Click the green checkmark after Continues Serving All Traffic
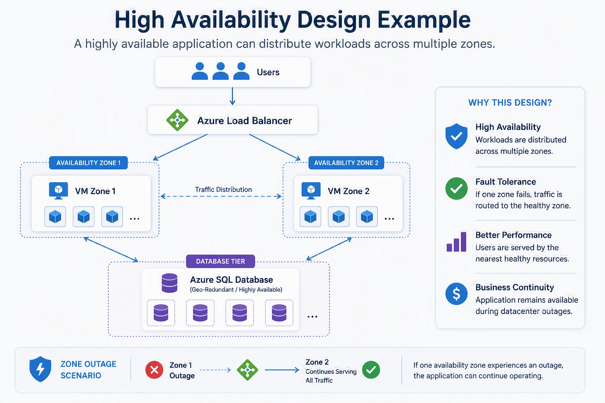The height and width of the screenshot is (403, 605). click(x=371, y=370)
